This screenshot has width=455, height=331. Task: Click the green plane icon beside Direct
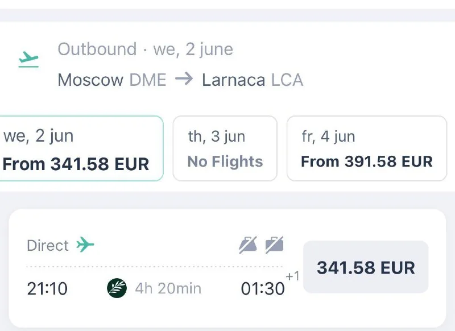click(x=85, y=245)
